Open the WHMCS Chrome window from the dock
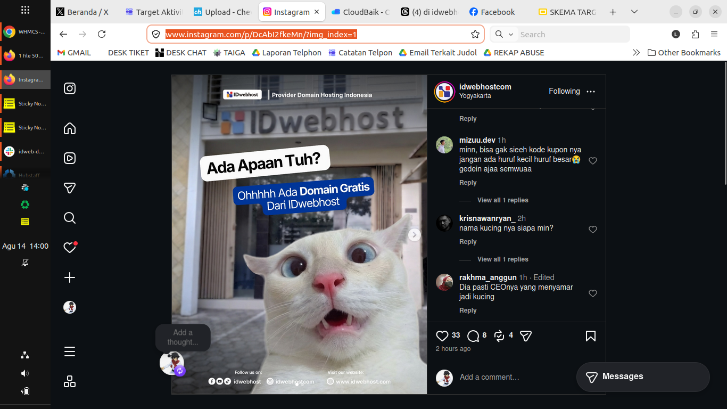The width and height of the screenshot is (727, 409). (26, 32)
